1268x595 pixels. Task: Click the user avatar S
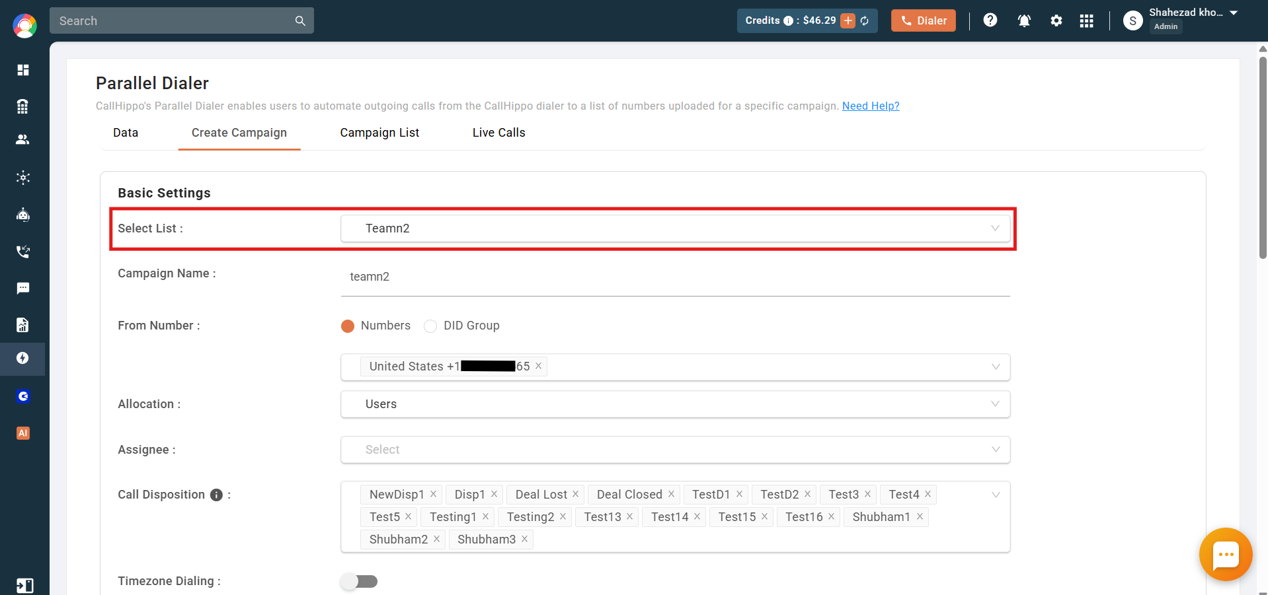coord(1133,21)
